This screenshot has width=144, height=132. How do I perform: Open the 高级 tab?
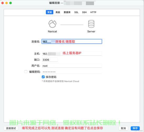coord(58,12)
